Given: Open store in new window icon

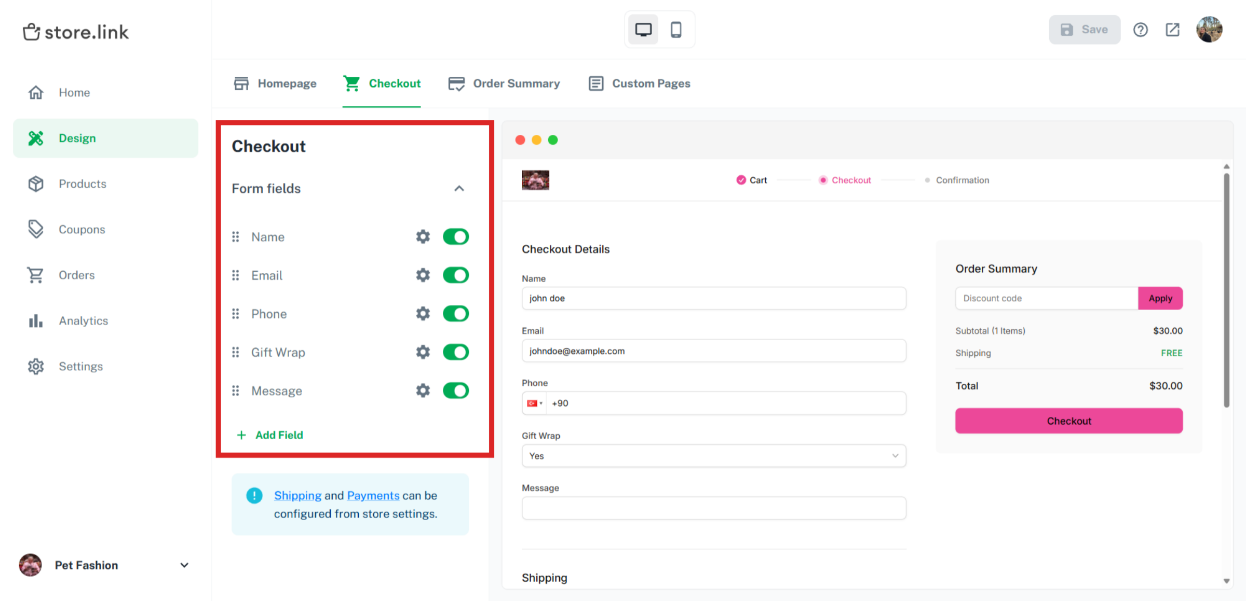Looking at the screenshot, I should tap(1172, 30).
